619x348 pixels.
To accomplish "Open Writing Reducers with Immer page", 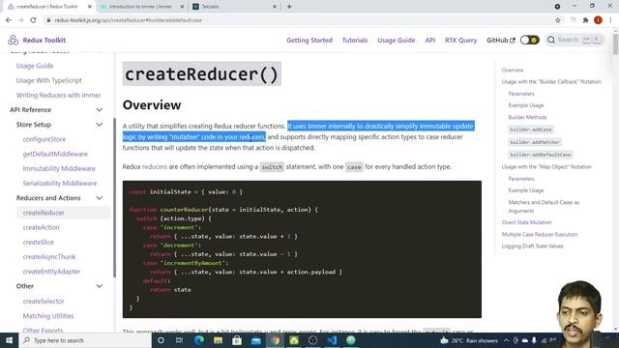I will click(58, 95).
